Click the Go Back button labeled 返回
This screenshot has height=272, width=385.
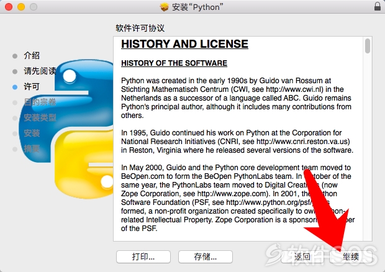(302, 256)
